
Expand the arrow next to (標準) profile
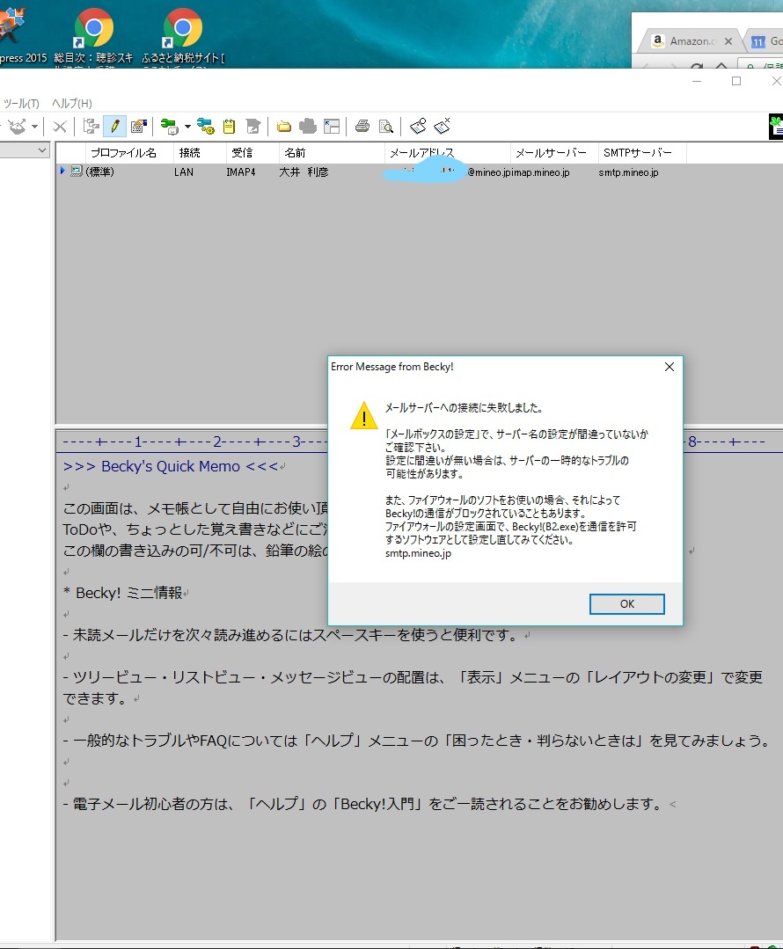point(62,172)
